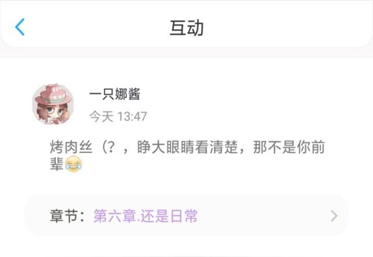Tap the 第六章 text in purple
Image resolution: width=373 pixels, height=257 pixels.
(x=115, y=216)
